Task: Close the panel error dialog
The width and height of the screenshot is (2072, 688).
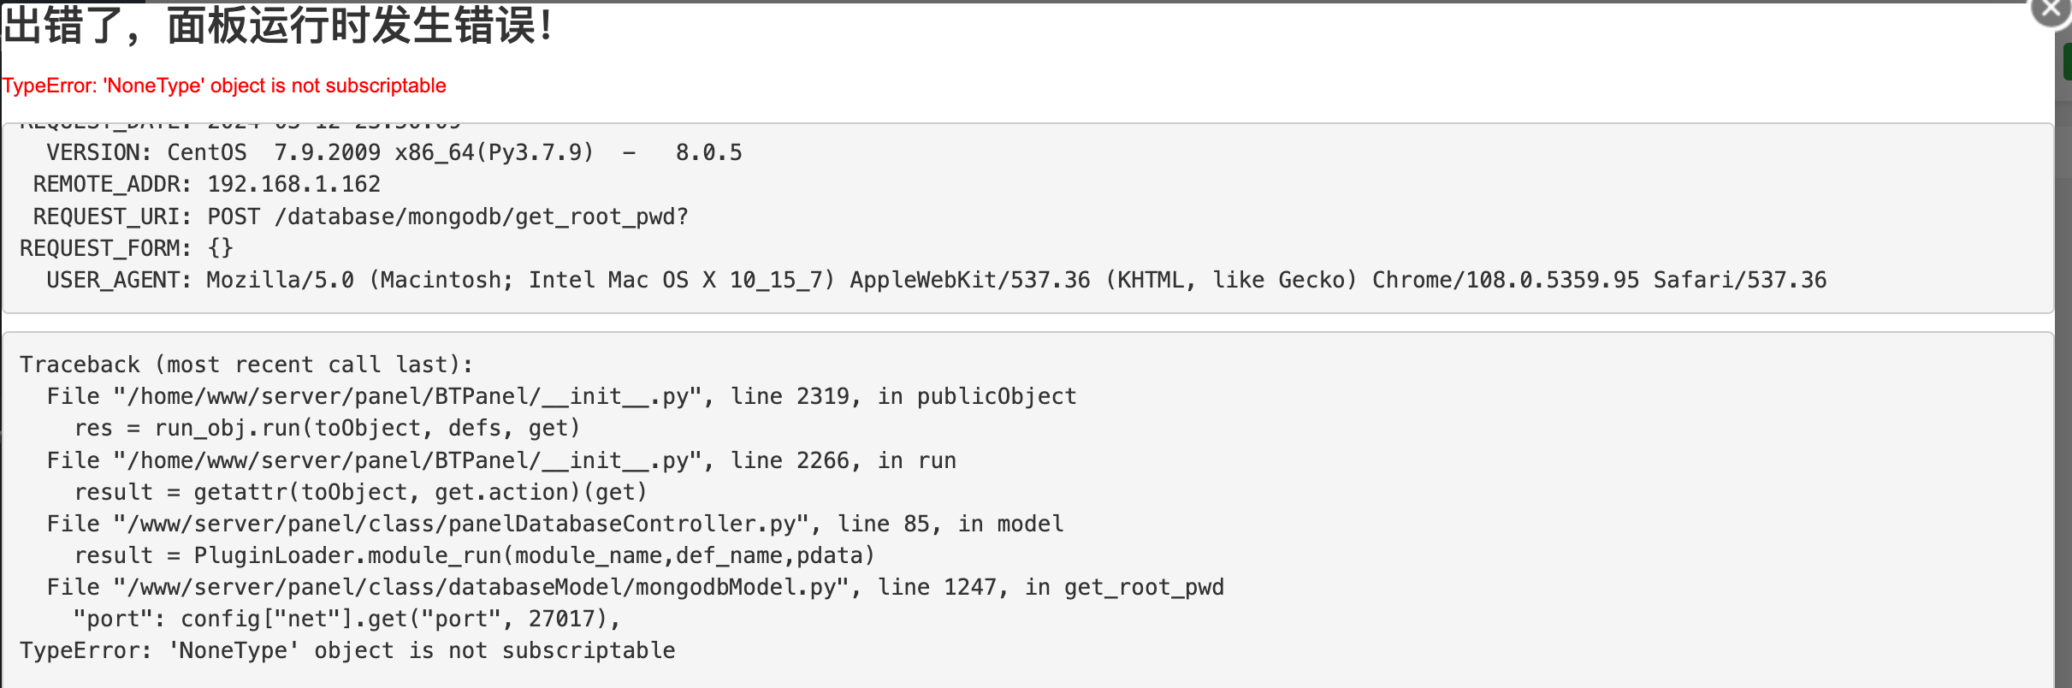Action: coord(2052,10)
